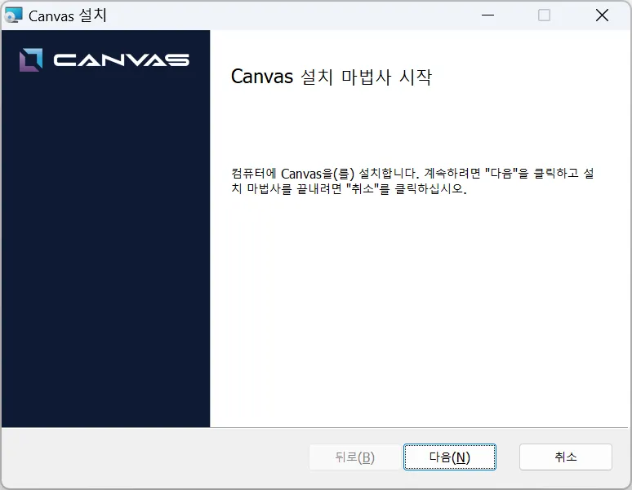The height and width of the screenshot is (490, 632).
Task: Click the blank white content area below text
Action: pyautogui.click(x=421, y=326)
